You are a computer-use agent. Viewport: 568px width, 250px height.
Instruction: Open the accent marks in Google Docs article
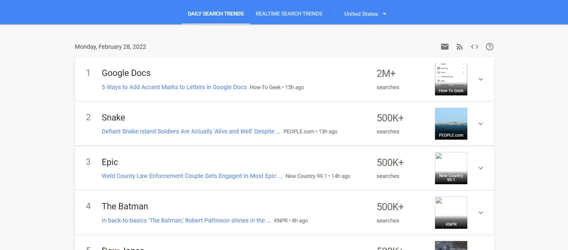[174, 87]
